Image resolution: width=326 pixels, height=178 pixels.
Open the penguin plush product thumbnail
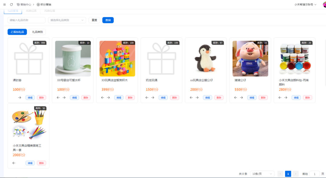tap(206, 59)
